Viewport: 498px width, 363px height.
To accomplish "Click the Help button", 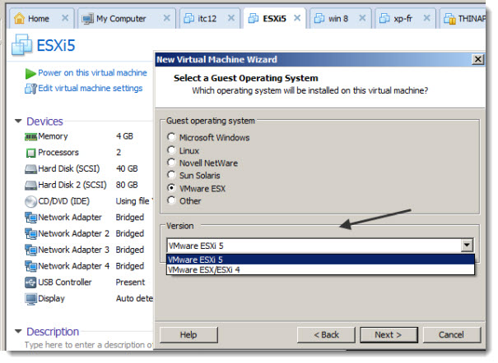I will pos(188,335).
